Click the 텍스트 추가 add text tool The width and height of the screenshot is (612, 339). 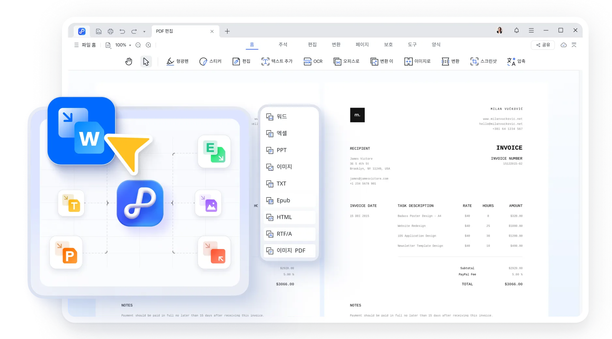point(277,61)
